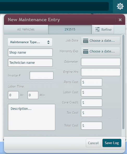Click the Refine sliders icon

(98, 30)
